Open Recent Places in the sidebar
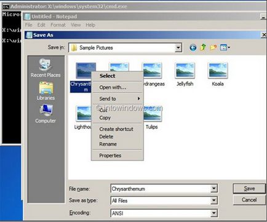267x222 pixels. click(46, 68)
